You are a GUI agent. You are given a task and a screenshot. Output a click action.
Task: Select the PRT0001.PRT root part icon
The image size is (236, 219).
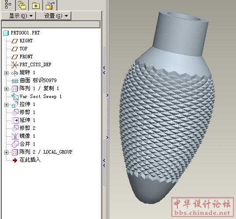coord(6,33)
